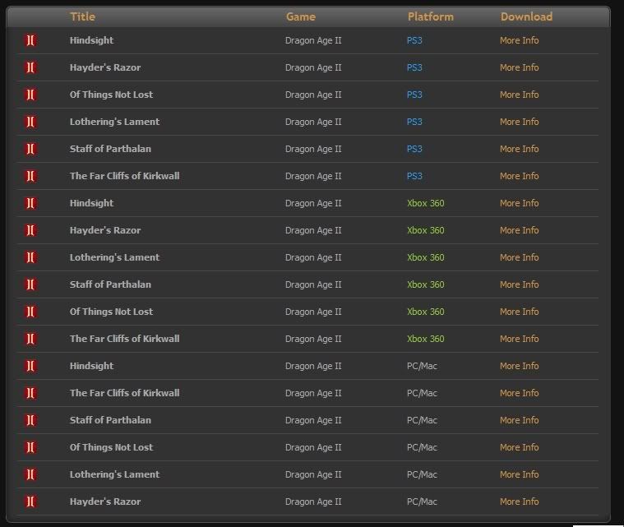Click Dragon Age II game text in PS3 Hindsight row
The width and height of the screenshot is (624, 527).
(x=313, y=40)
